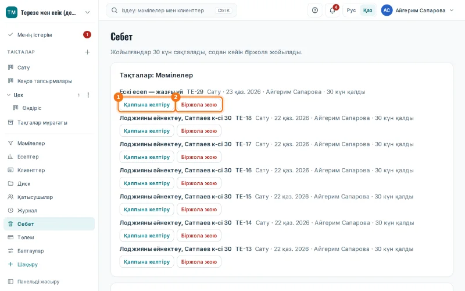
Task: Click the plus icon next to ТАҚТАЛАР
Action: click(88, 52)
